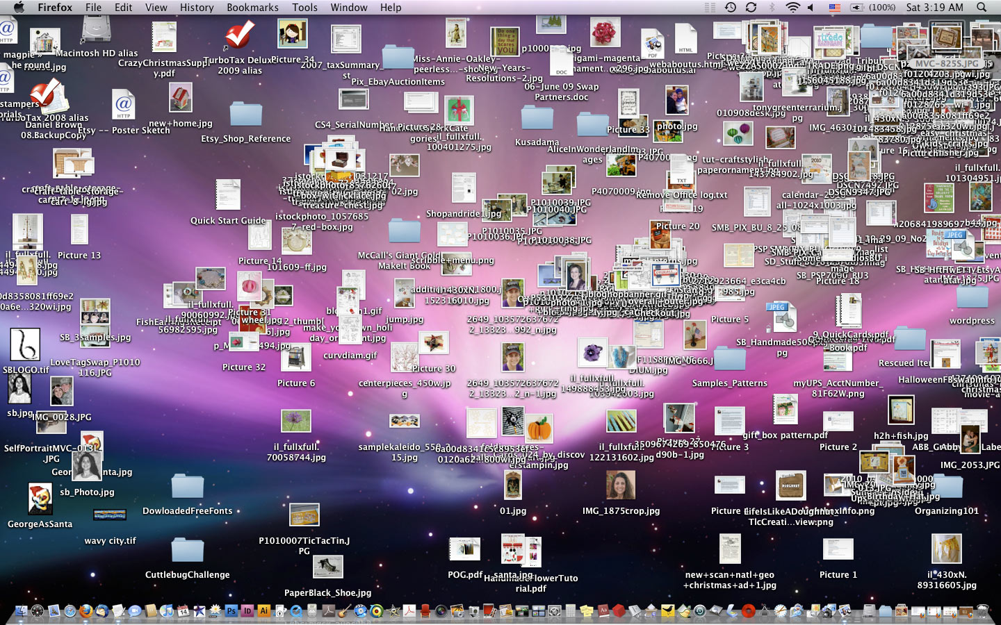This screenshot has height=625, width=1001.
Task: Click the clock showing Sat 3:19 AM
Action: 934,8
